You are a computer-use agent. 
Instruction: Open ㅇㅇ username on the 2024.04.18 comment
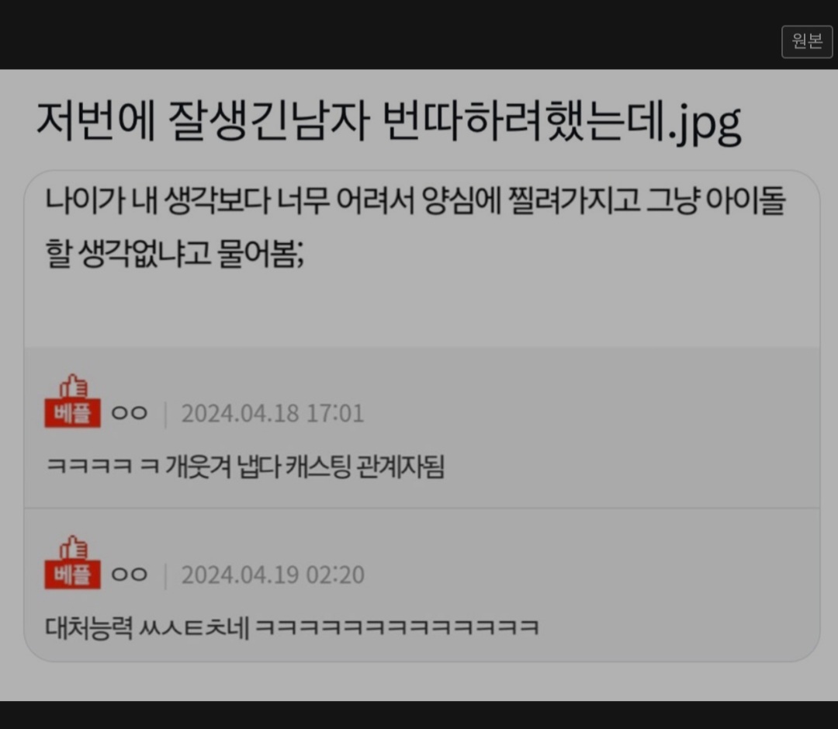129,413
